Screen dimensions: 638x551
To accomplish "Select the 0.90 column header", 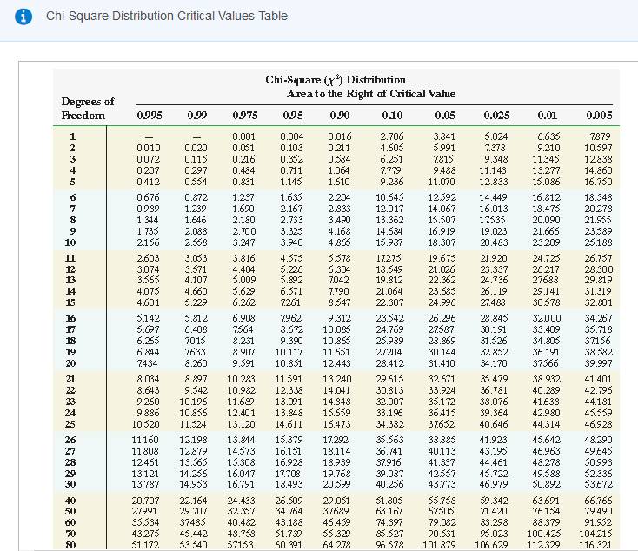I will [x=340, y=116].
